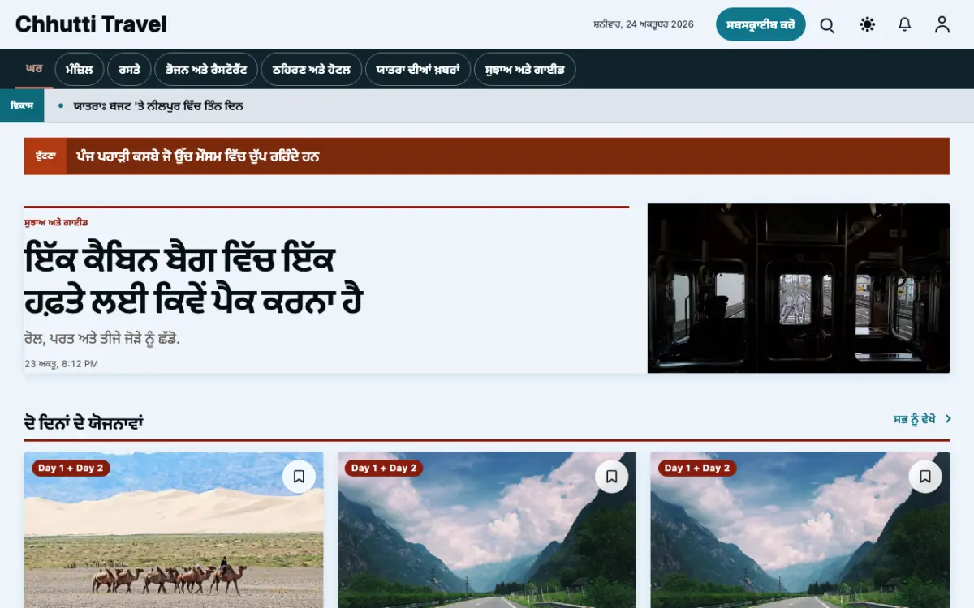Click the header date ਸ਼ਨੀਵਾਰ, 24 ਅਕਤੂਬਰ 2026
This screenshot has width=974, height=608.
pyautogui.click(x=644, y=24)
